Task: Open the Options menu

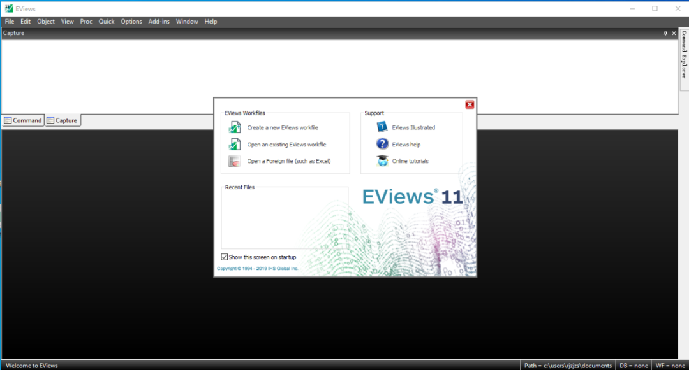Action: click(x=131, y=22)
